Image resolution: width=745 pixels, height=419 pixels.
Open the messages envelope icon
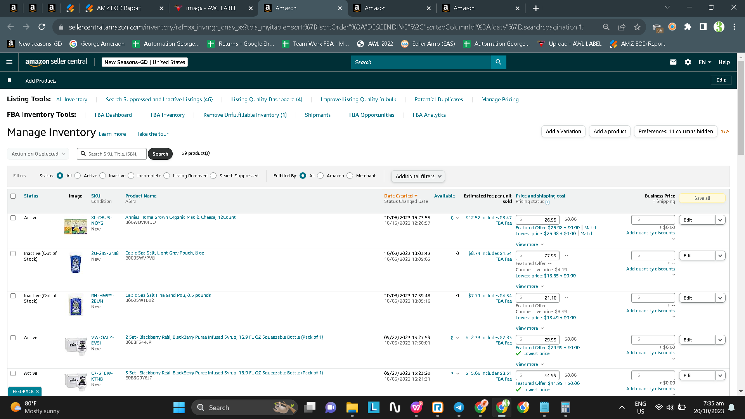click(x=673, y=62)
